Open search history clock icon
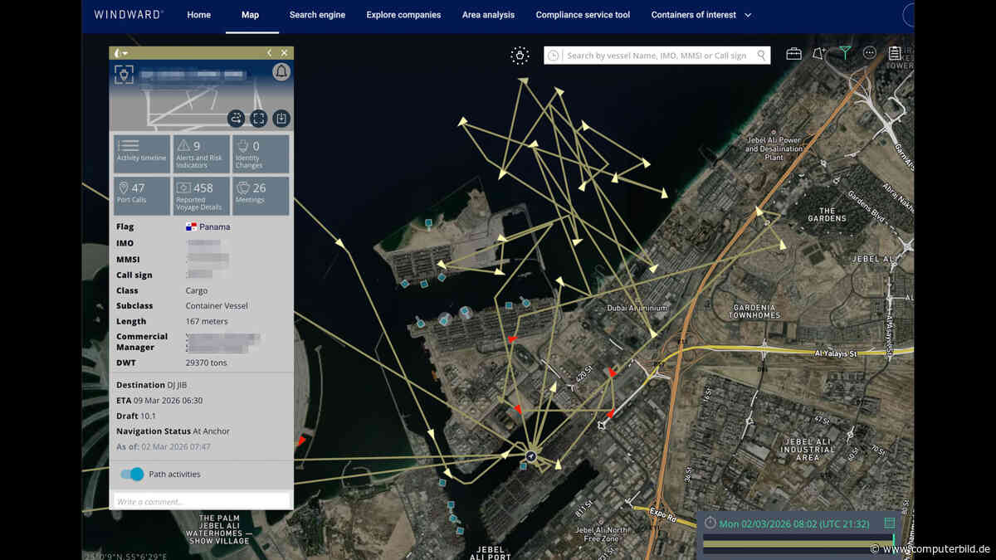This screenshot has height=560, width=996. pyautogui.click(x=554, y=56)
